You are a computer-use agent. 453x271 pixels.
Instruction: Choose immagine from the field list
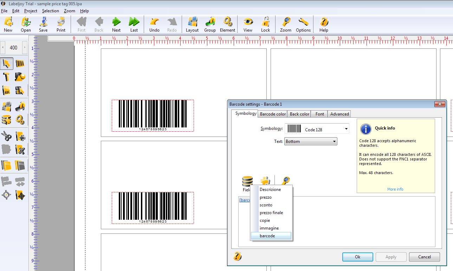pos(271,228)
